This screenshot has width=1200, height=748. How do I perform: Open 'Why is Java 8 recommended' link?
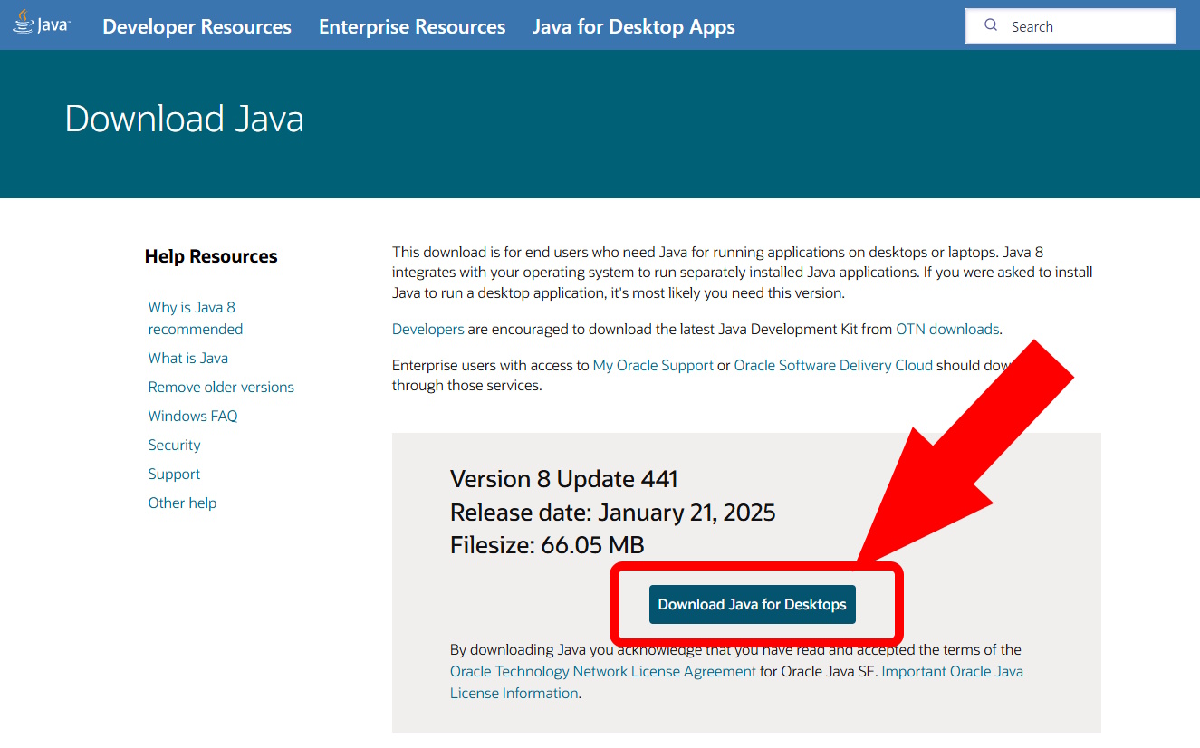196,318
